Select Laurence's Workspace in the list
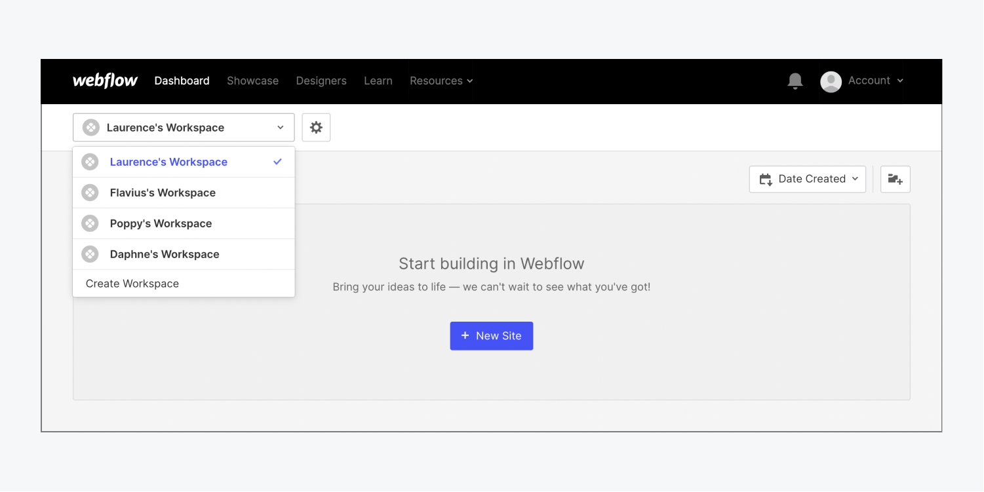Image resolution: width=984 pixels, height=492 pixels. [184, 162]
